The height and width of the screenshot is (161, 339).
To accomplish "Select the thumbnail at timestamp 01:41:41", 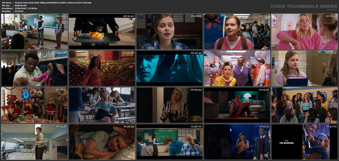I will point(237,142).
